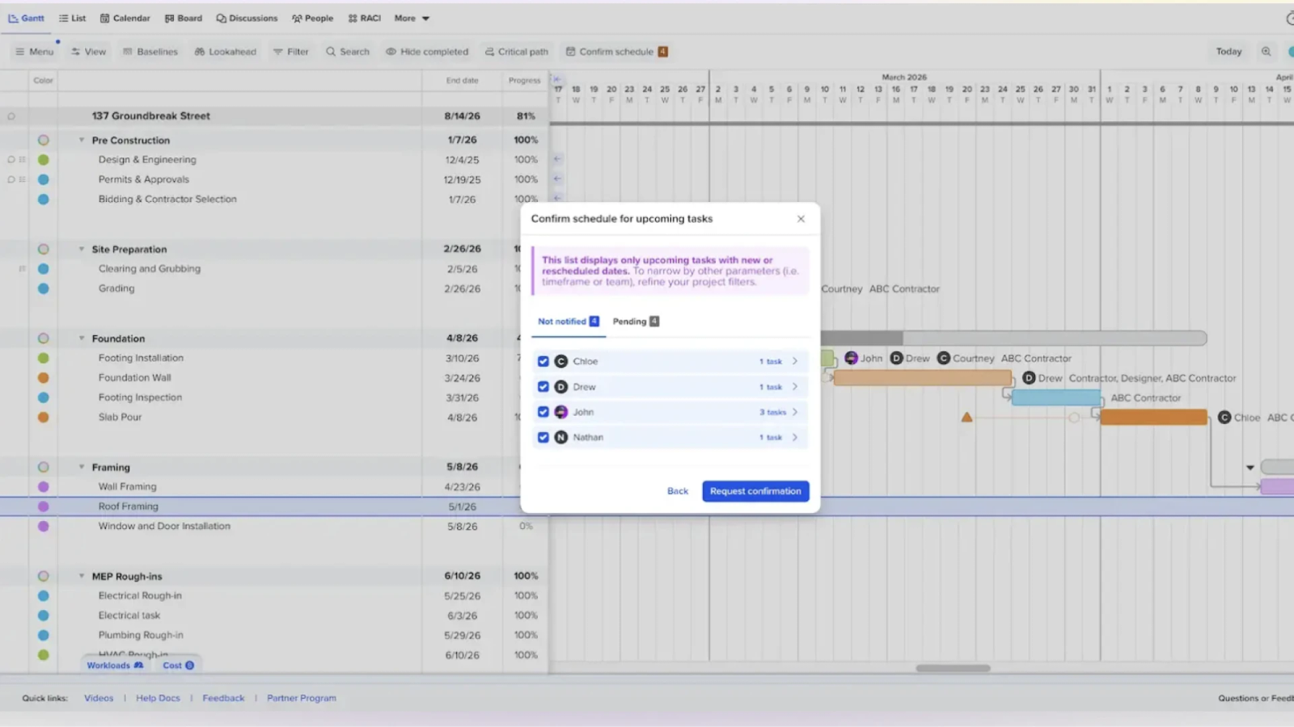Switch to the Board tab
Screen dimensions: 1294x727
(x=183, y=18)
